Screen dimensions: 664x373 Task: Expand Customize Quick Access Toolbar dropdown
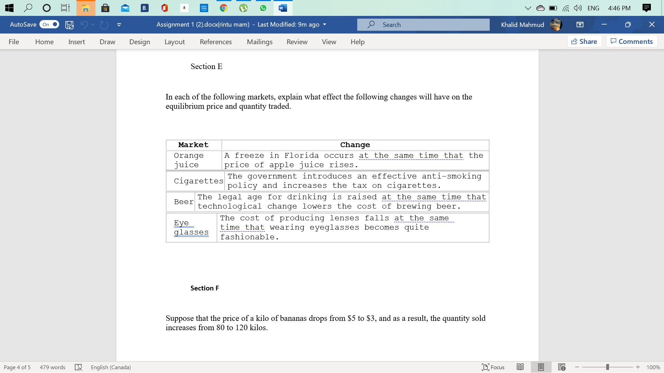pyautogui.click(x=119, y=25)
